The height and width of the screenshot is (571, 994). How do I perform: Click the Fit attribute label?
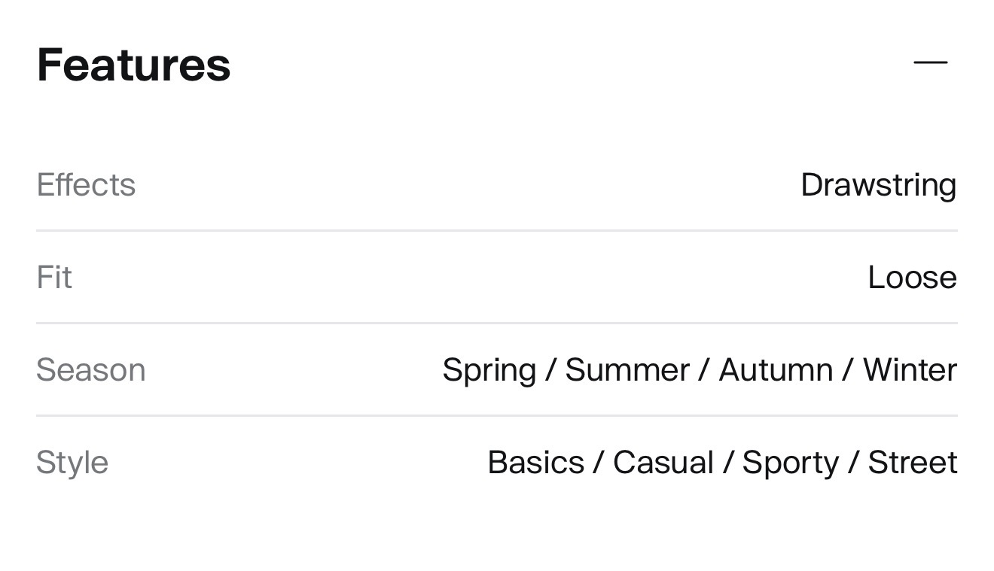[54, 278]
